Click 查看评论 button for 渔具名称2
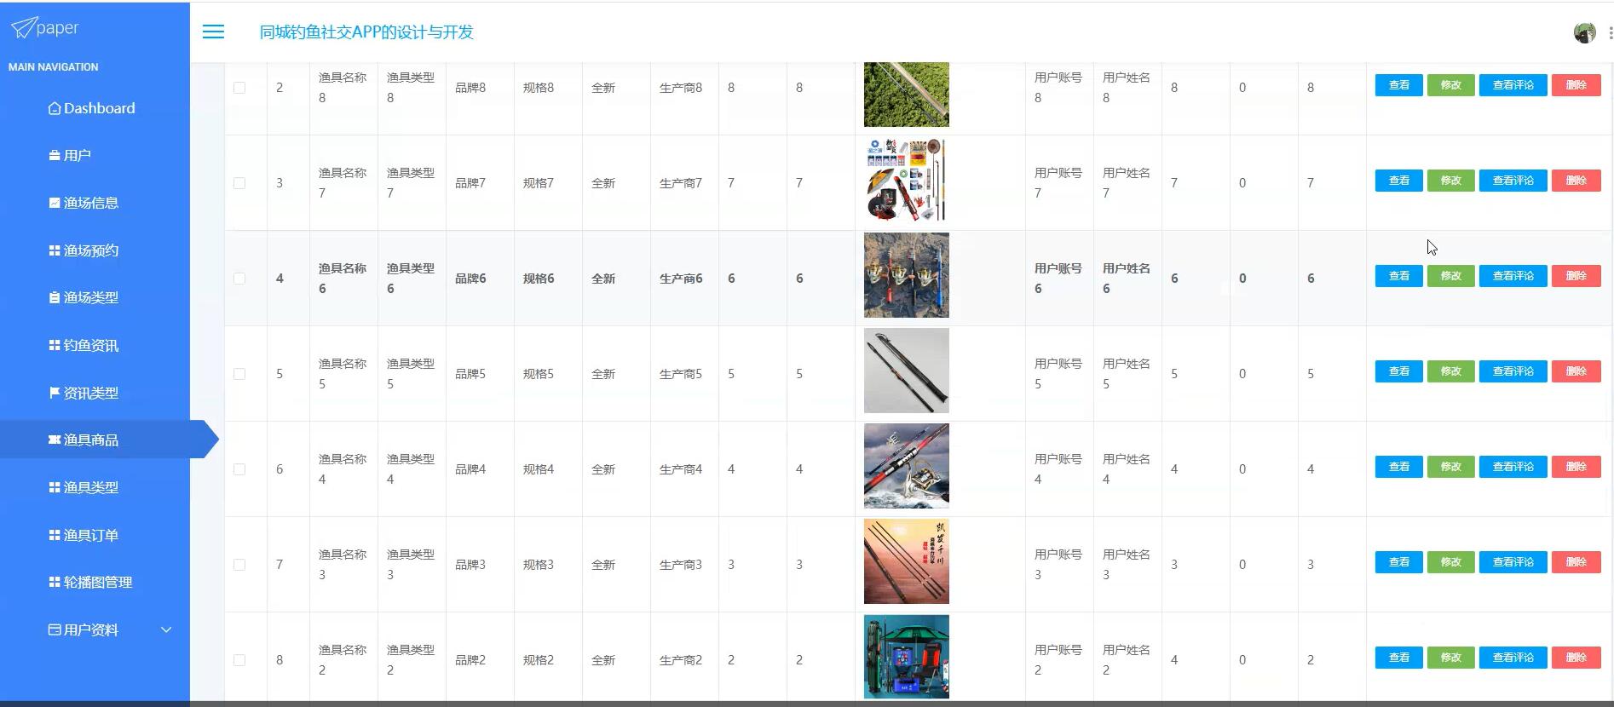Screen dimensions: 1614x707 [1513, 658]
